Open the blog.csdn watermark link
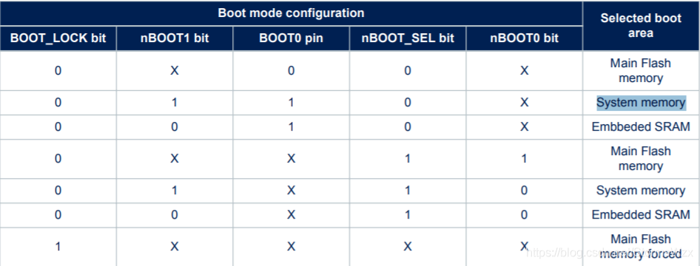This screenshot has height=266, width=700. pos(604,252)
